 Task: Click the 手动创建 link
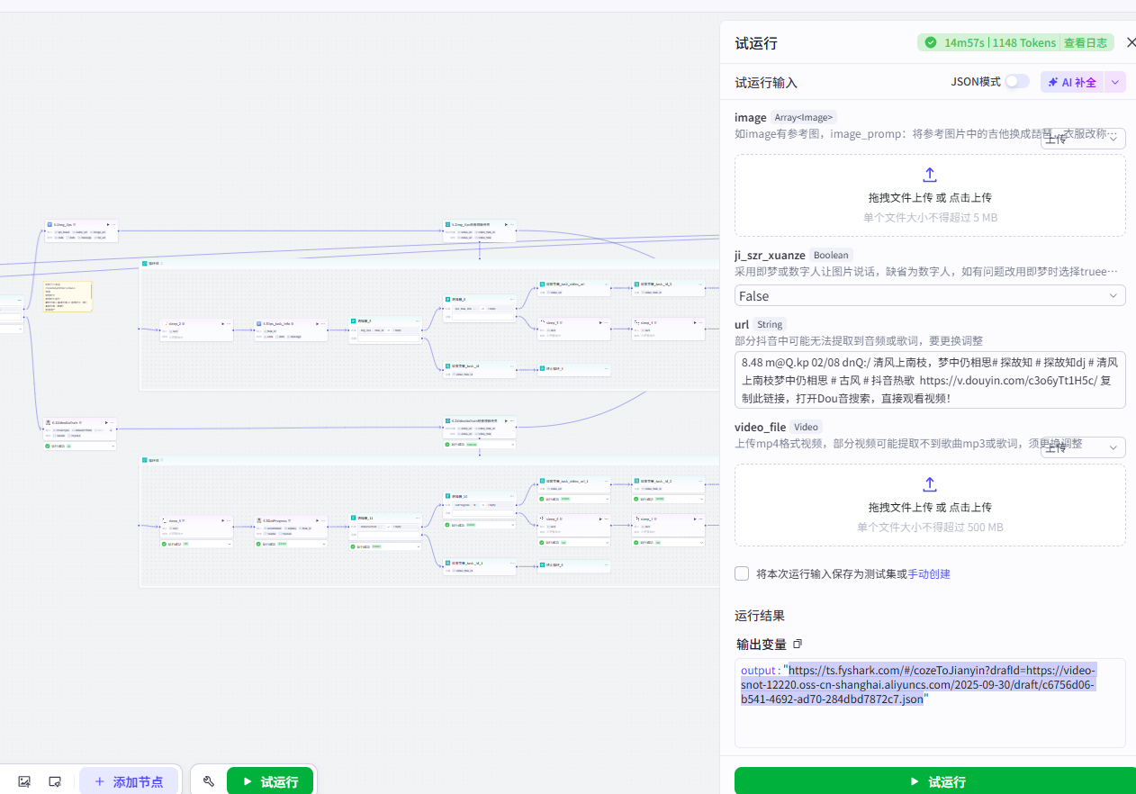929,573
